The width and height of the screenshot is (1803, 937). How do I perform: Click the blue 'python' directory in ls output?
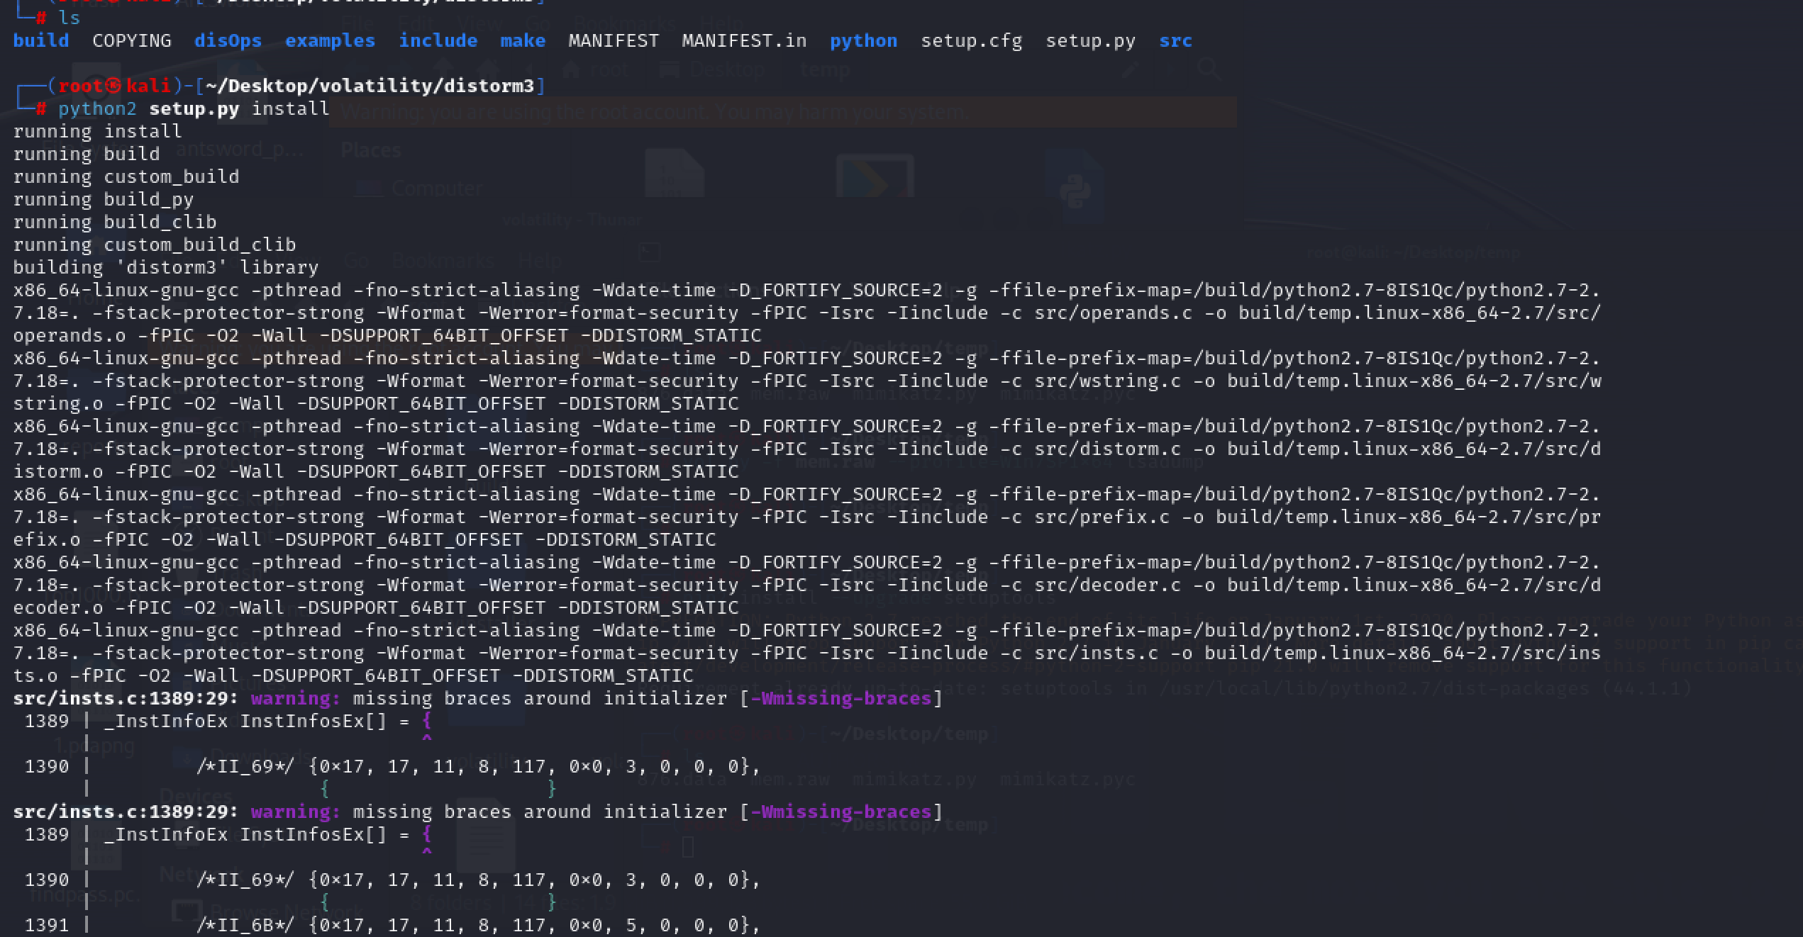pyautogui.click(x=863, y=41)
